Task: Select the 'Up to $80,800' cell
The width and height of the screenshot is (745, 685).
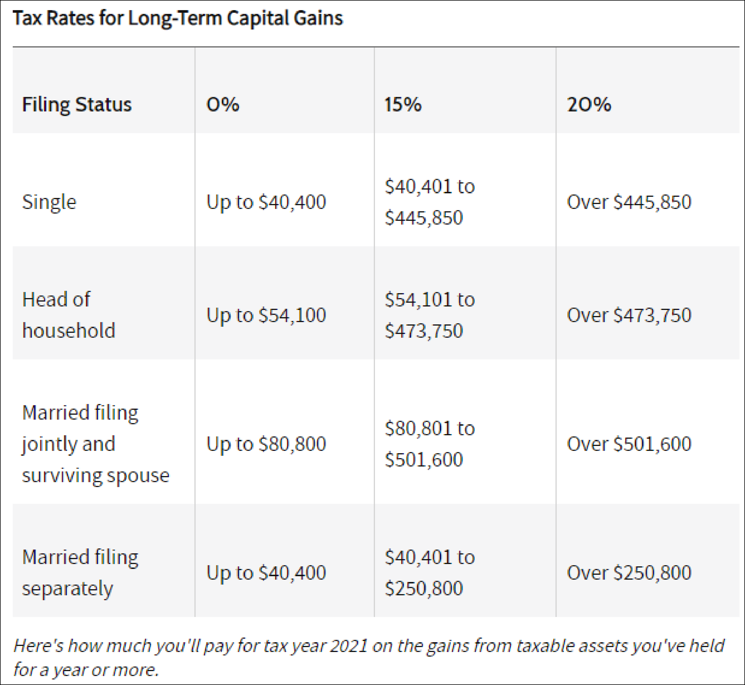Action: point(266,444)
